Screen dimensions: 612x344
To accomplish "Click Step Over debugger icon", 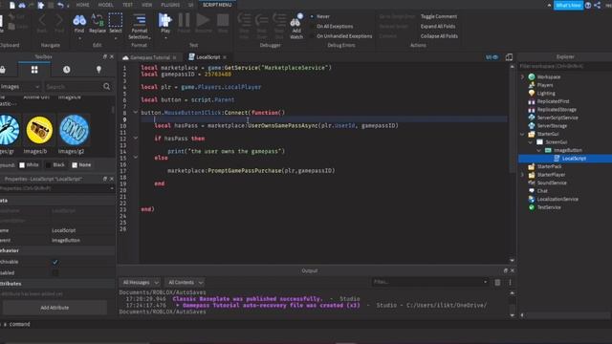I will point(261,20).
